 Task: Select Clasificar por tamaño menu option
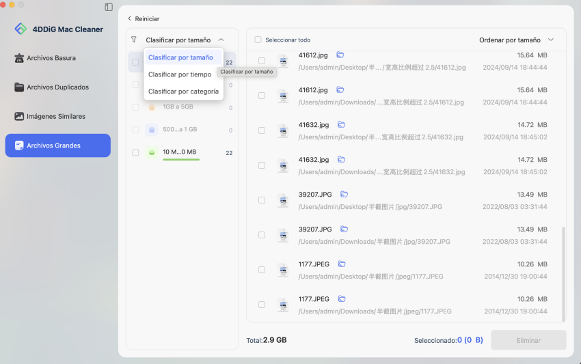tap(180, 58)
